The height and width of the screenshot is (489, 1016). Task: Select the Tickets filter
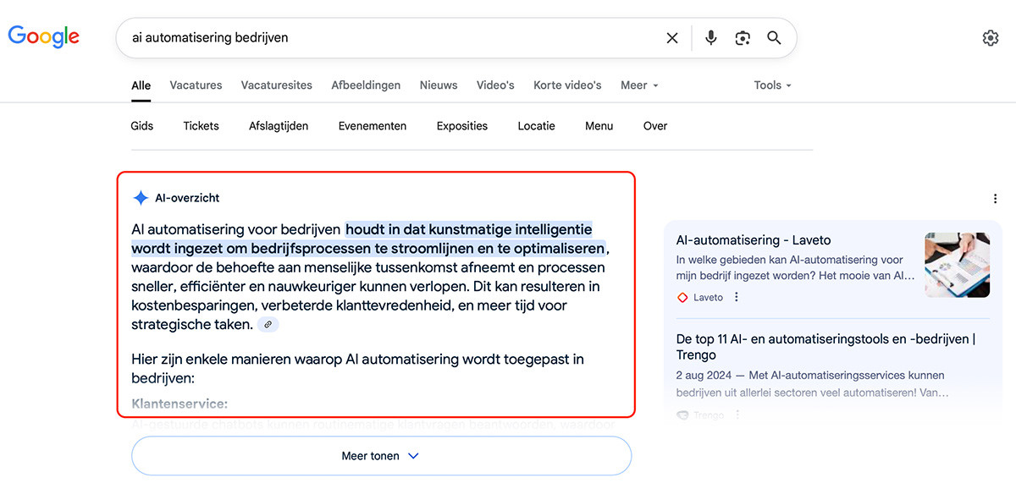click(x=201, y=126)
